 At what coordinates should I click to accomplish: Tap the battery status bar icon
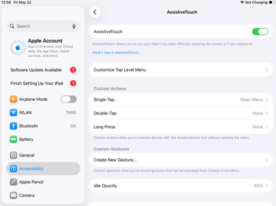tap(271, 2)
